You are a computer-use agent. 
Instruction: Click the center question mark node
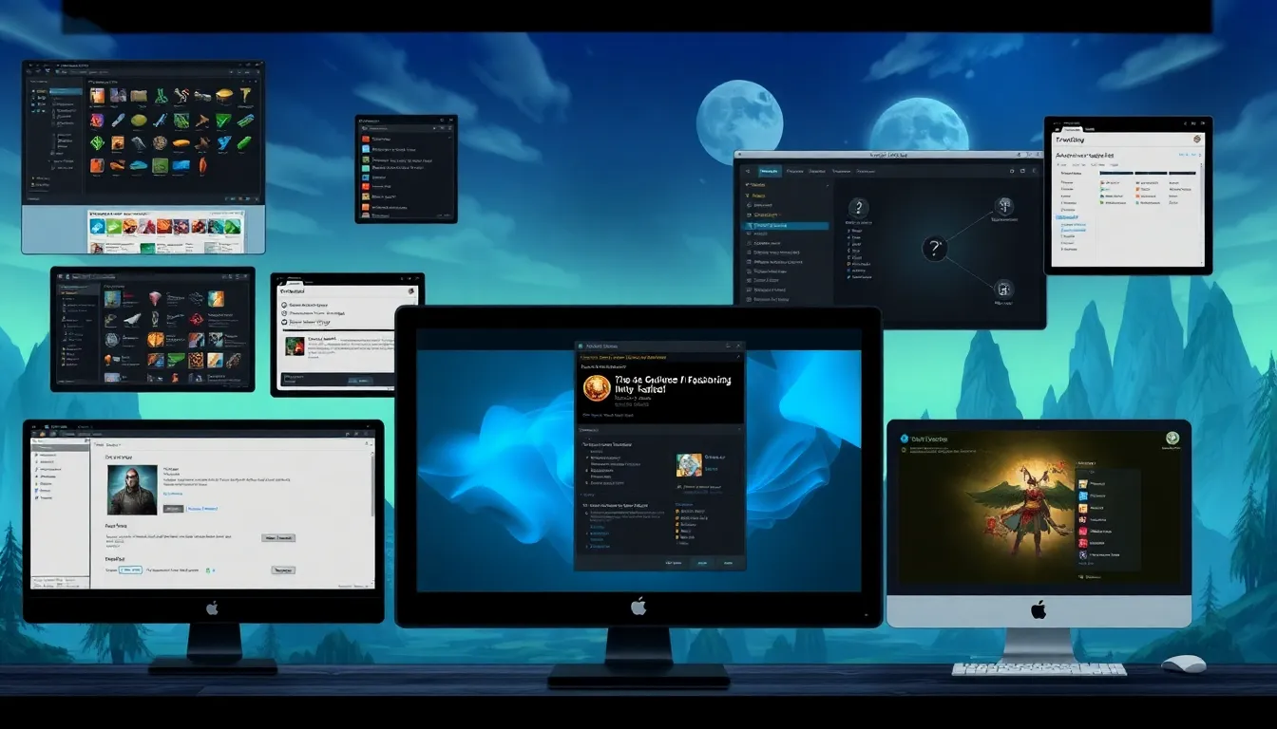coord(935,249)
